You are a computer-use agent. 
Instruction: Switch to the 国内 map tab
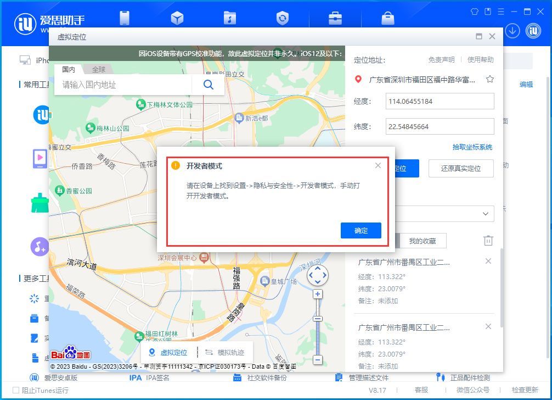tap(69, 69)
